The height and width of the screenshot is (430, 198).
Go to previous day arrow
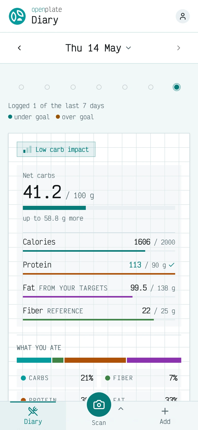tap(19, 48)
